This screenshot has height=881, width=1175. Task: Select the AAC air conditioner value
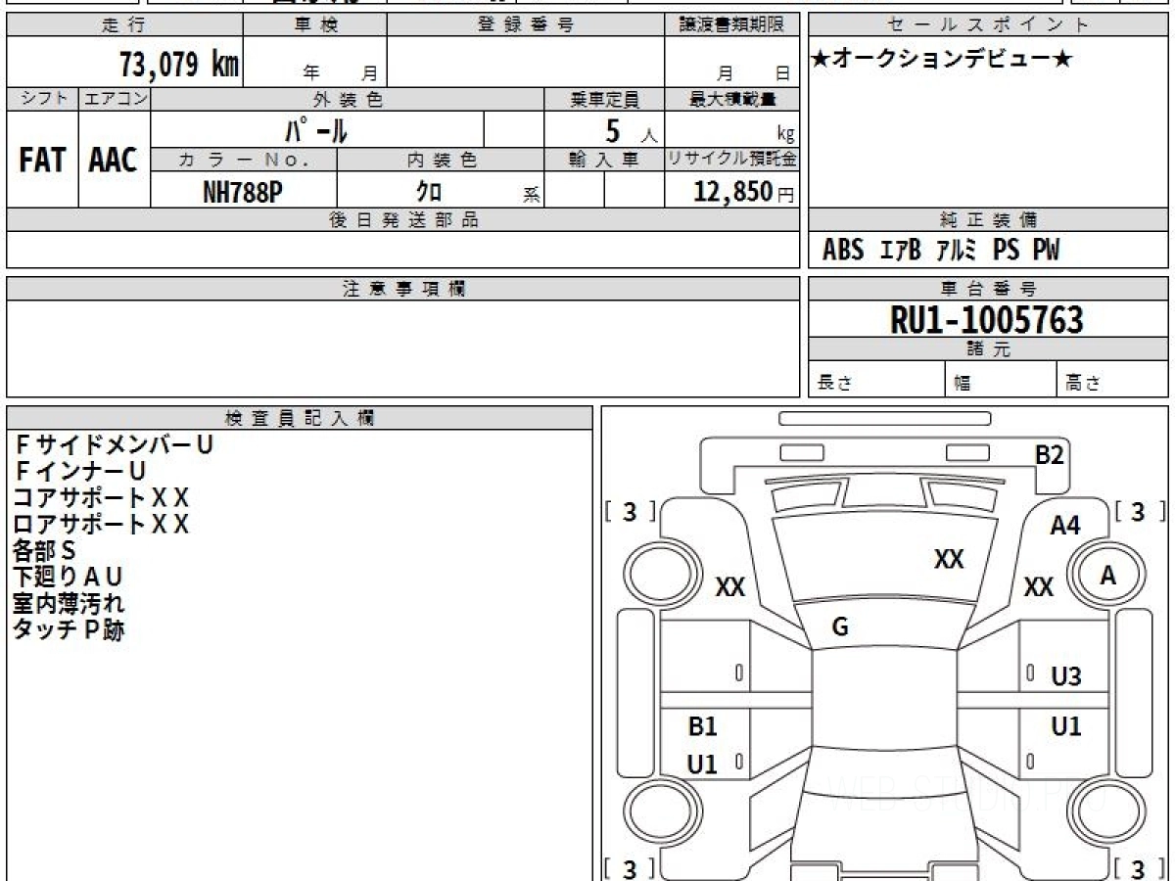[114, 161]
